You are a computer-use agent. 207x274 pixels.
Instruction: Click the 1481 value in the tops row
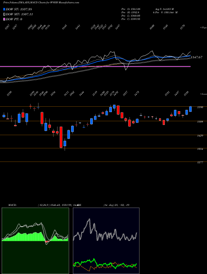[x=78, y=27]
